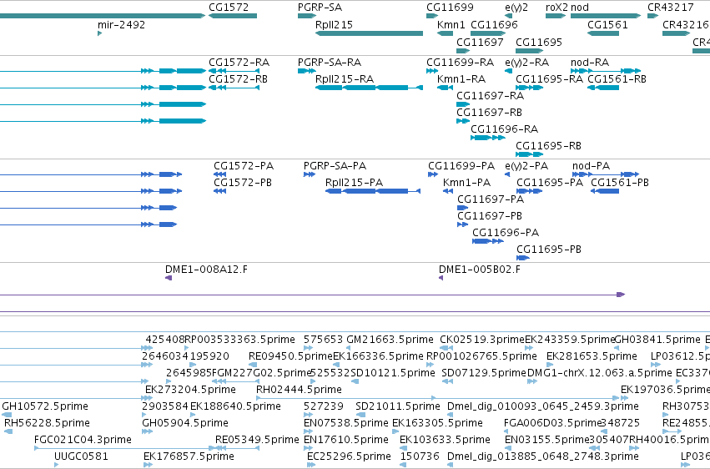This screenshot has height=469, width=710.
Task: Click the RE09450.5prime EST marker
Action: click(x=253, y=365)
